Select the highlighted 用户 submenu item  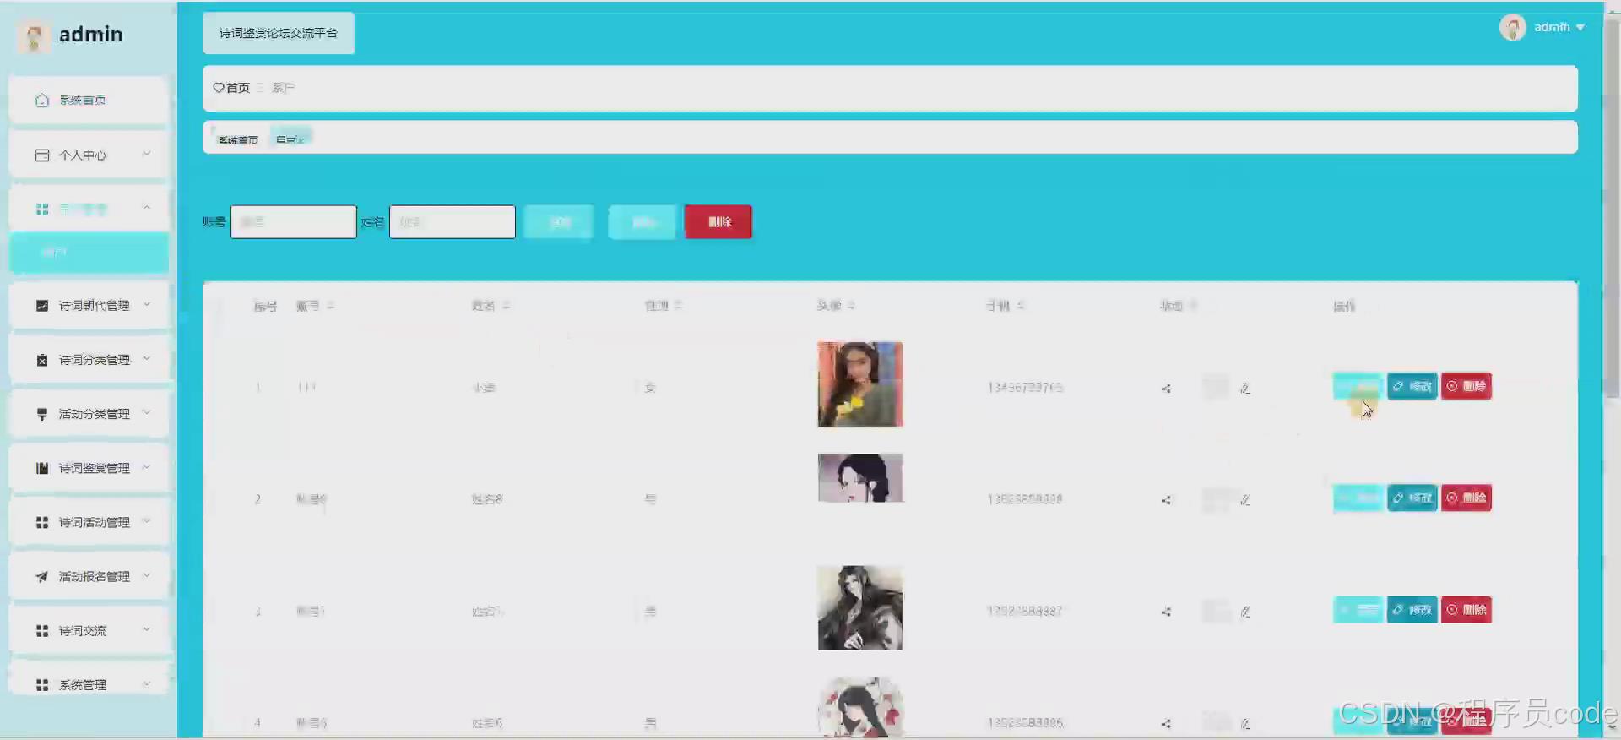[x=89, y=253]
